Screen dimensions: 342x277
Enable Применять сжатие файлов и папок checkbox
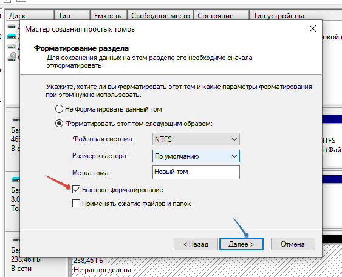pos(76,204)
